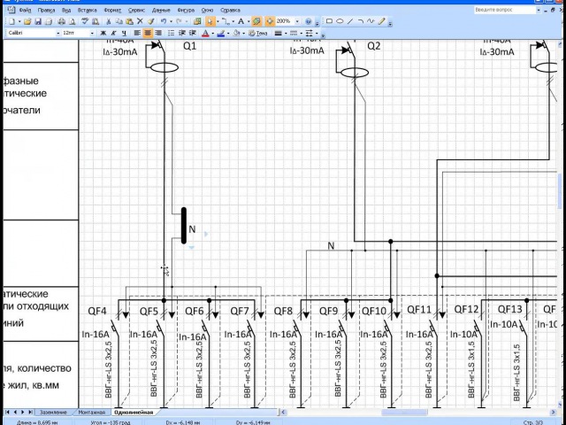Open the Формат menu

coord(112,10)
